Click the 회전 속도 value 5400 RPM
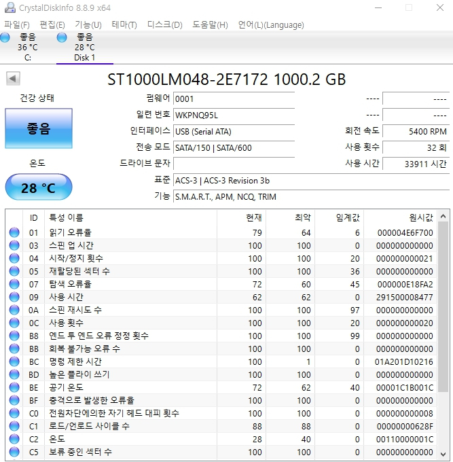Viewport: 453px width, 462px height. (x=416, y=131)
